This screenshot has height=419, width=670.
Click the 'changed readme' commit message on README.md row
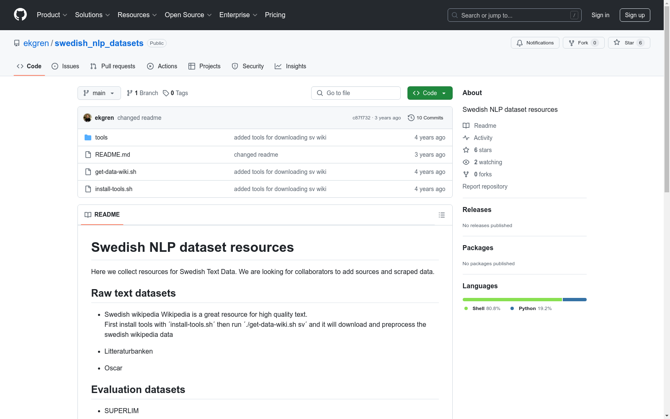(256, 155)
